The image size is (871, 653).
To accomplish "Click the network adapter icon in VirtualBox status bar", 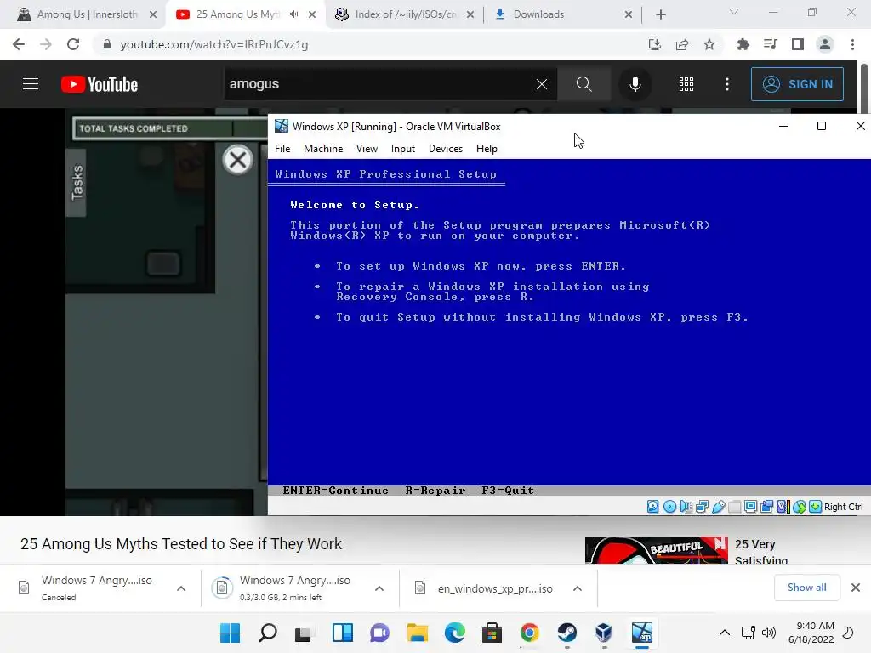I will (x=702, y=507).
